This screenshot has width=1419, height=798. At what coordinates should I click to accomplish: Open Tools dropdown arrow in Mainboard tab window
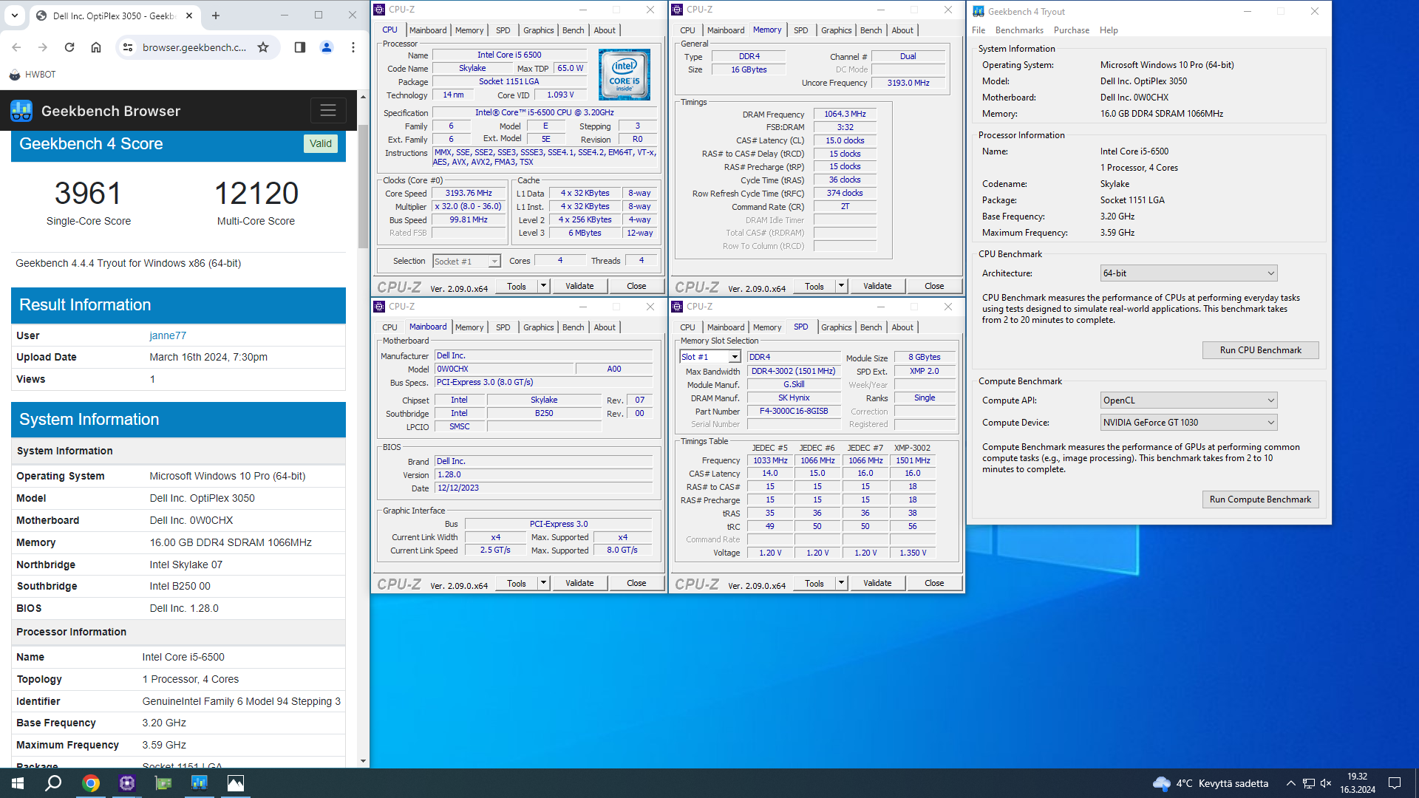pos(543,583)
